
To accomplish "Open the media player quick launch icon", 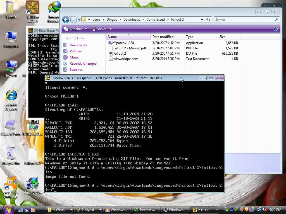I will pyautogui.click(x=33, y=210).
